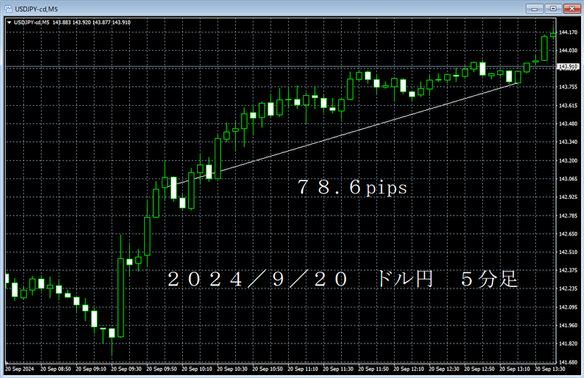
Task: Click the 142.510 price scale value
Action: click(x=568, y=252)
